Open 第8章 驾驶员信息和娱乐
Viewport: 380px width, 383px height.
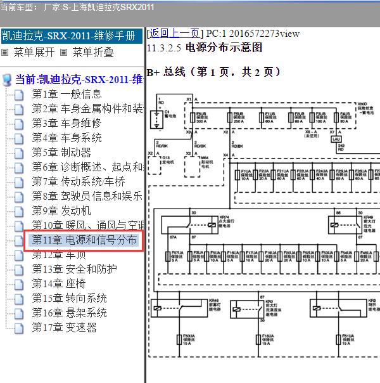[x=87, y=196]
